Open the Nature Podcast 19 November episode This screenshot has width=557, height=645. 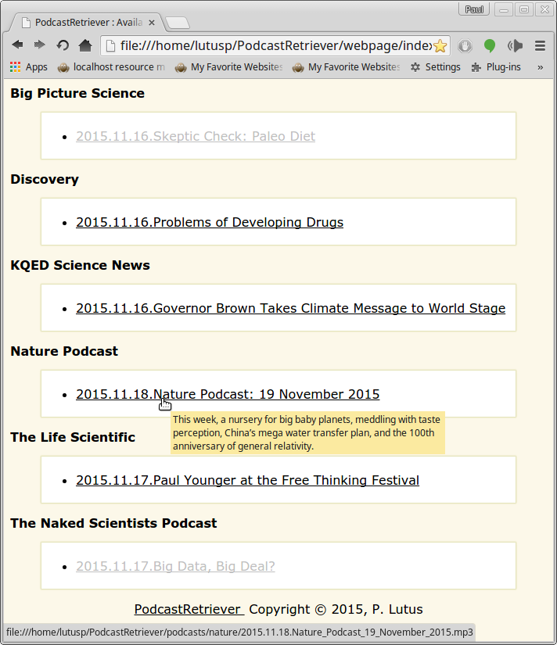[x=228, y=394]
